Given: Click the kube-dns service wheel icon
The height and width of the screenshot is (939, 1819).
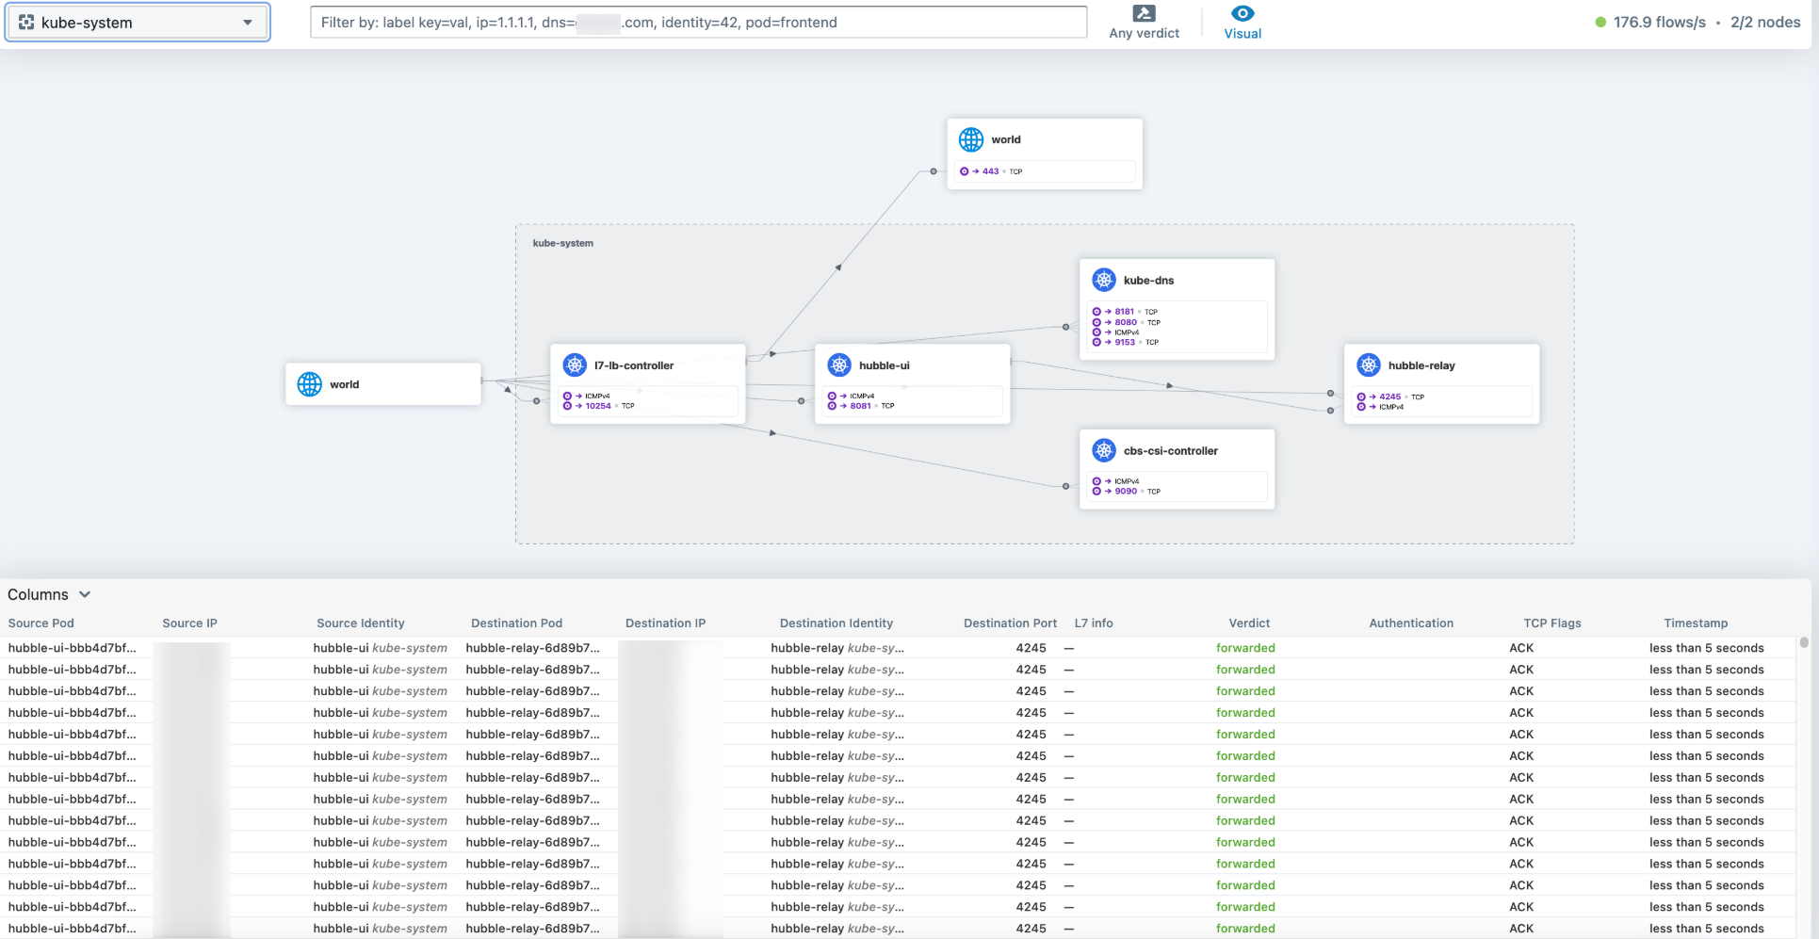Looking at the screenshot, I should (x=1104, y=280).
